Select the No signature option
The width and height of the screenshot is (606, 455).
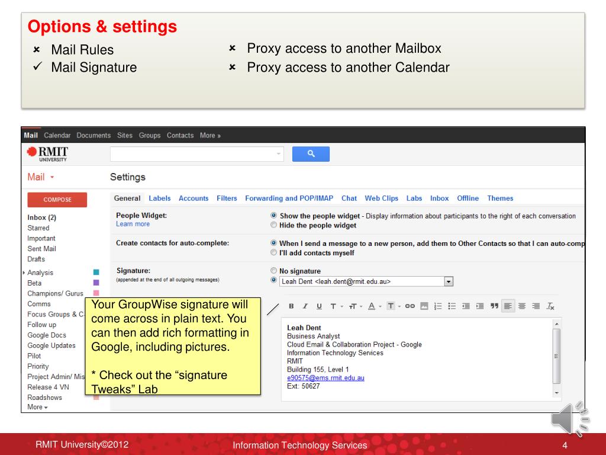[273, 270]
